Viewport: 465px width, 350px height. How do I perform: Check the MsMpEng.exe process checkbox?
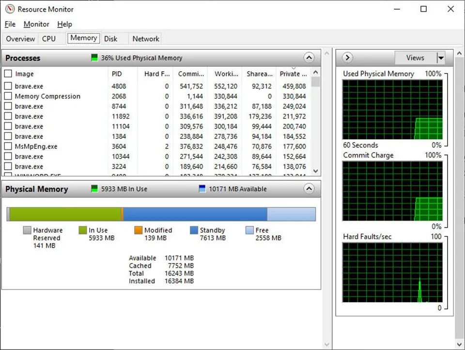coord(8,146)
